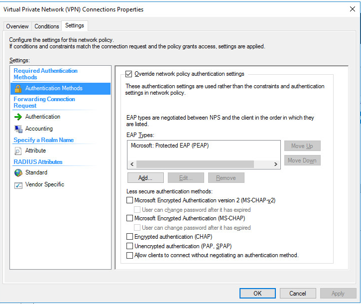Close the VPN Connections Properties window
The height and width of the screenshot is (304, 361).
(353, 9)
